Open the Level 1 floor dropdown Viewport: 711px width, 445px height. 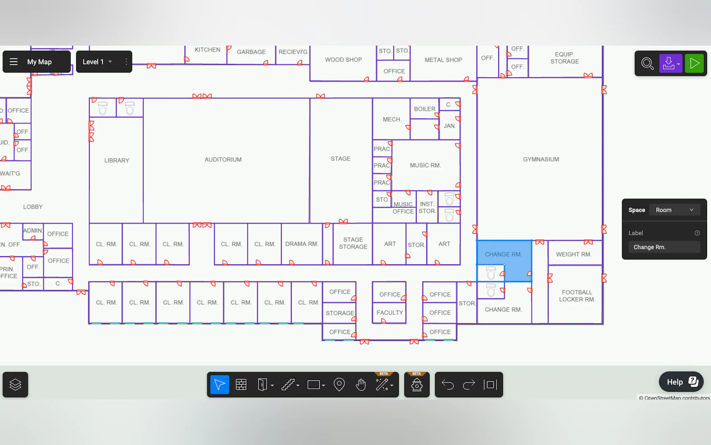coord(97,62)
